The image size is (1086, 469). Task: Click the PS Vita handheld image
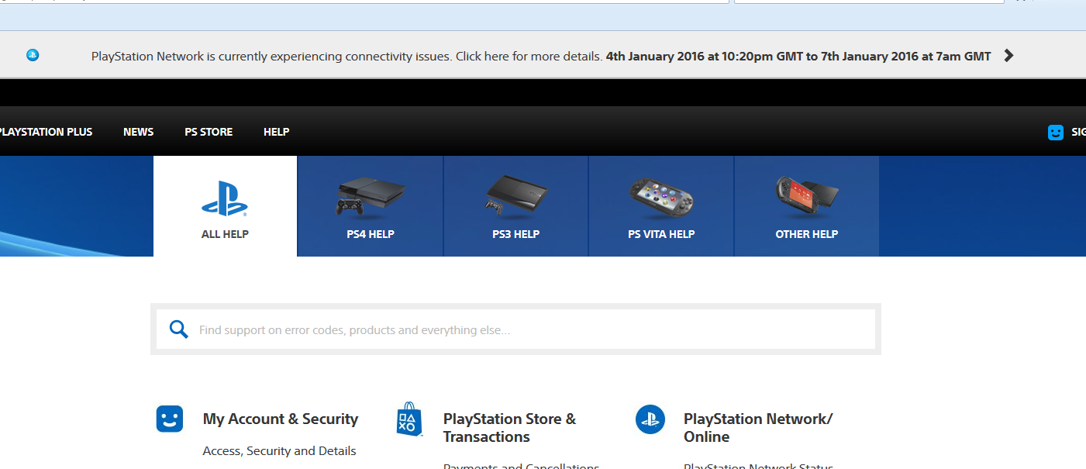click(661, 197)
